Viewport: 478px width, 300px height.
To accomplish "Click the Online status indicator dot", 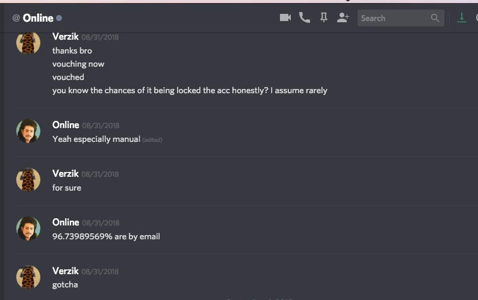I will point(59,18).
